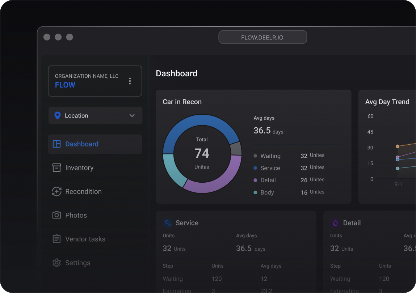Click the FLOW.DEELR.IO address bar
This screenshot has width=416, height=293.
point(262,37)
